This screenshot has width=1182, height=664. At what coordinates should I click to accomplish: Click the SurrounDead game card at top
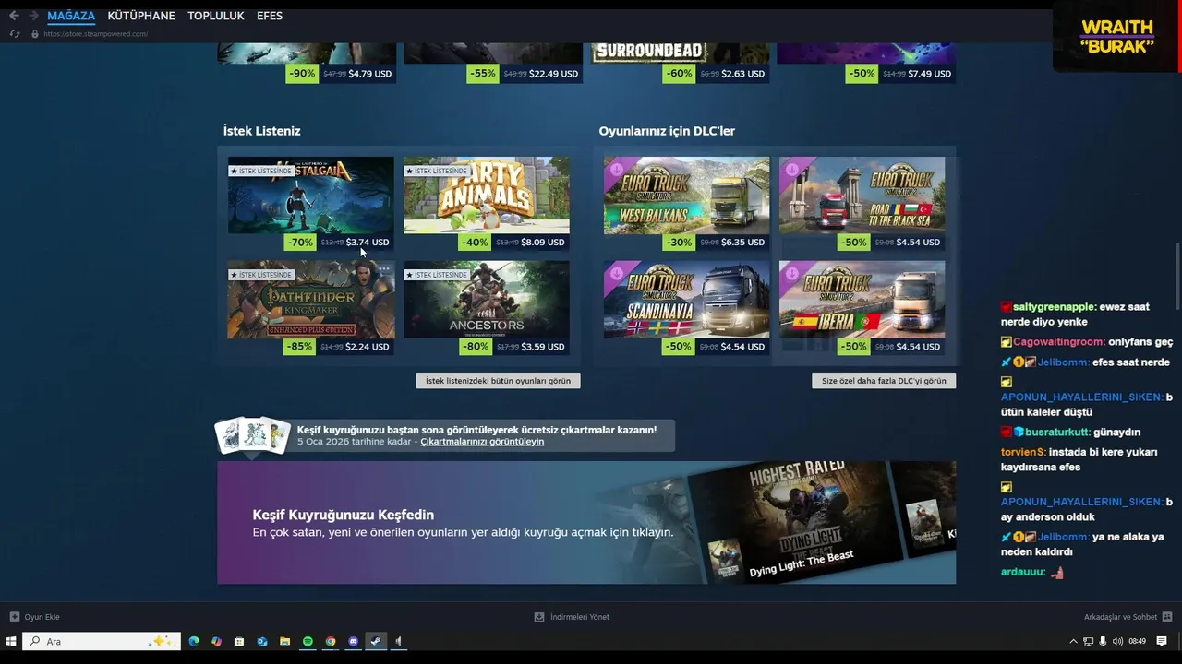679,53
